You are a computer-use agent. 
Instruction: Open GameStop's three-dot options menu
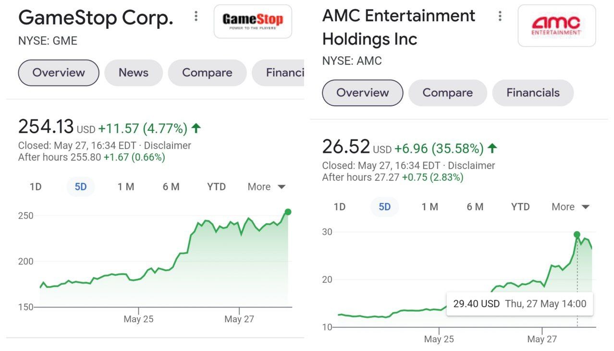pos(196,16)
